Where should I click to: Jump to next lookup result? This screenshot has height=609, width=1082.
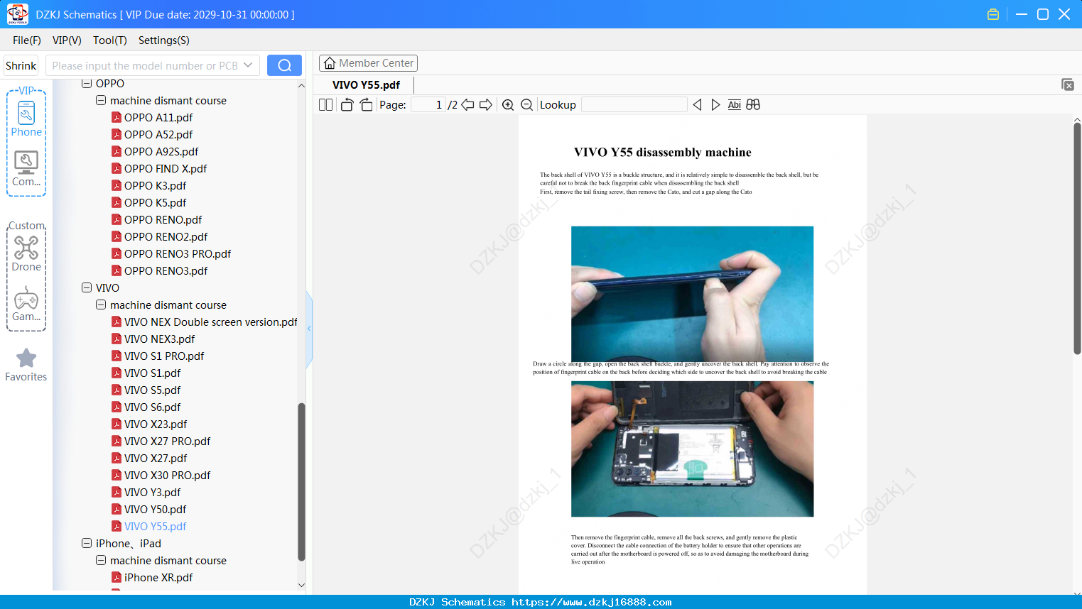(715, 105)
